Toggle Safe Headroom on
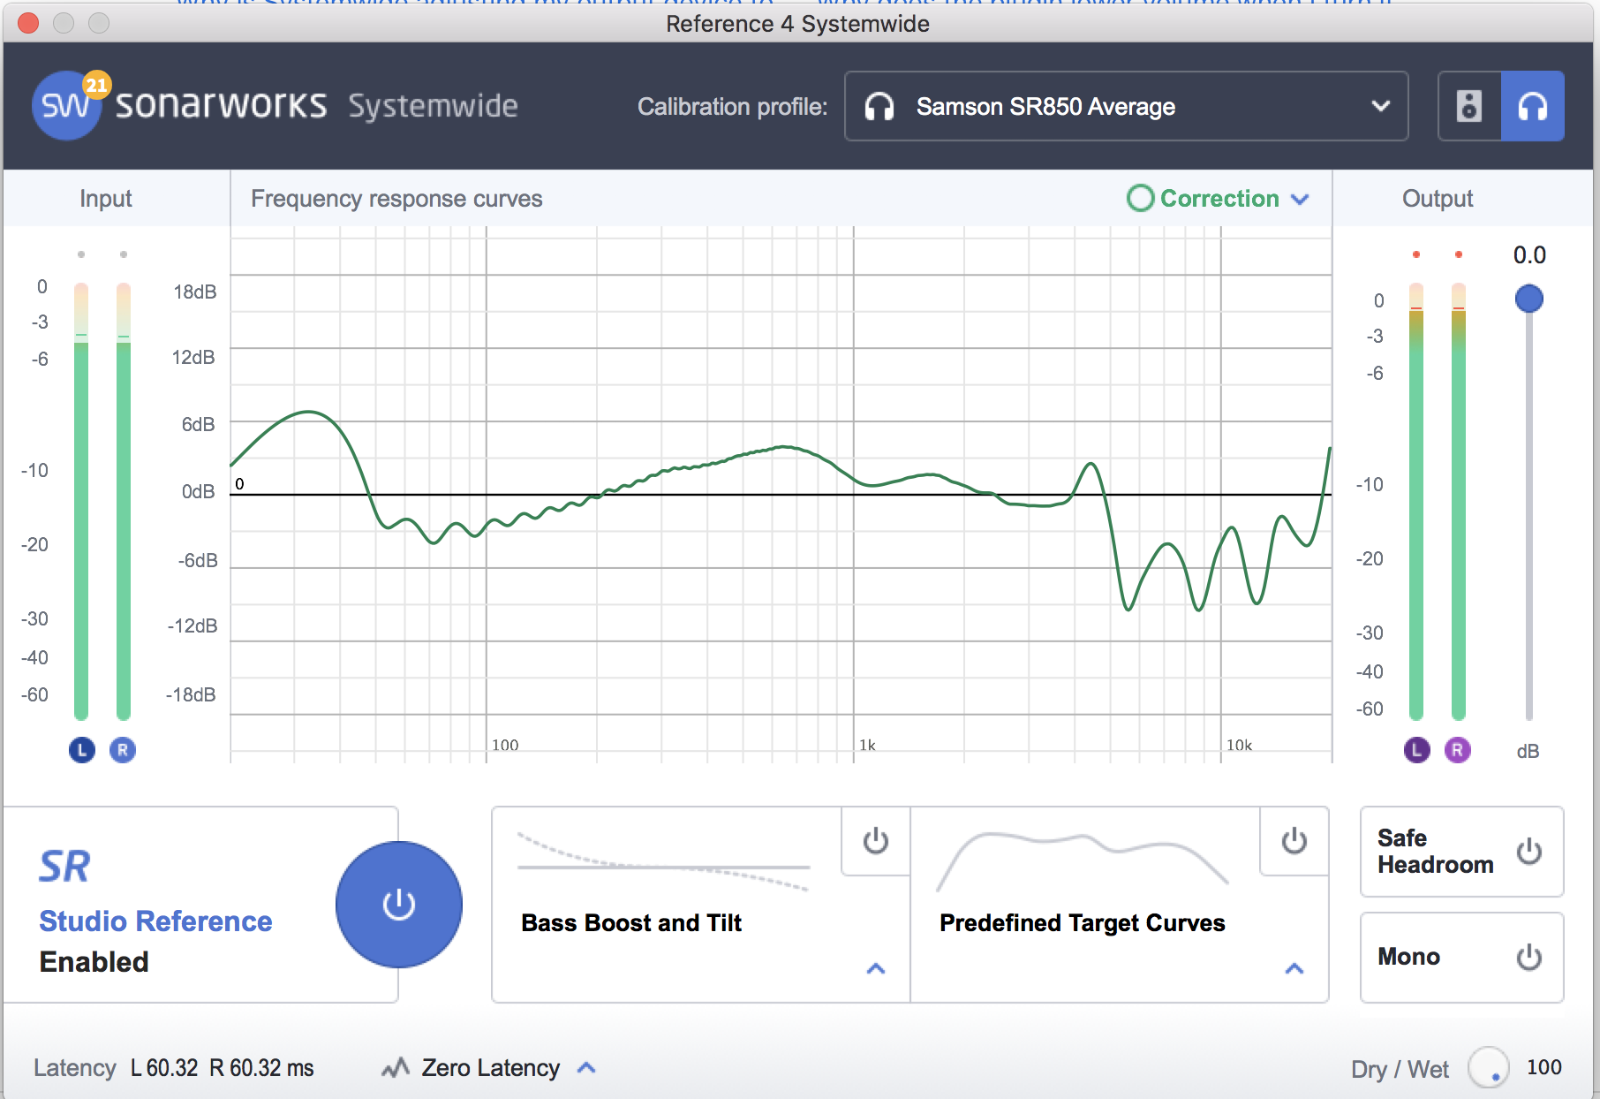Image resolution: width=1600 pixels, height=1099 pixels. click(x=1528, y=852)
